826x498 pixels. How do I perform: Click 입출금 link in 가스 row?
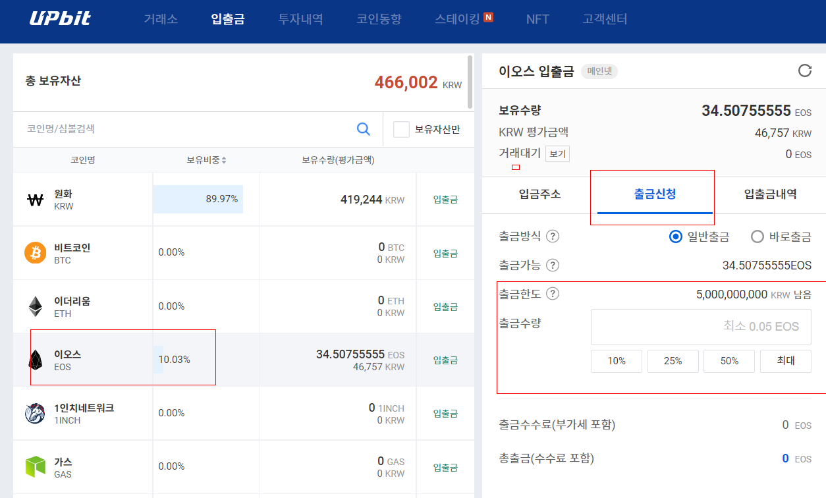coord(445,467)
